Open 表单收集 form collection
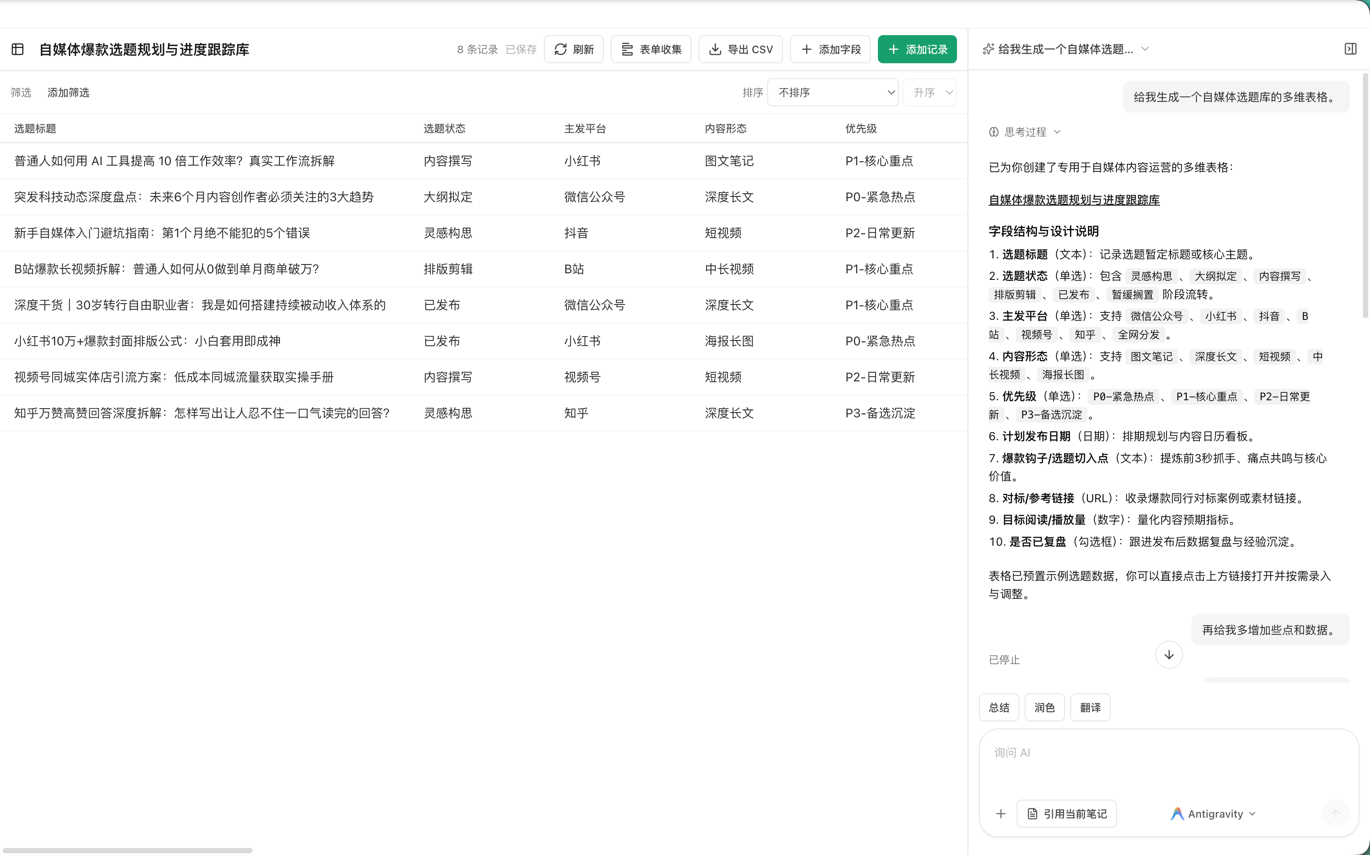Image resolution: width=1370 pixels, height=855 pixels. point(651,49)
